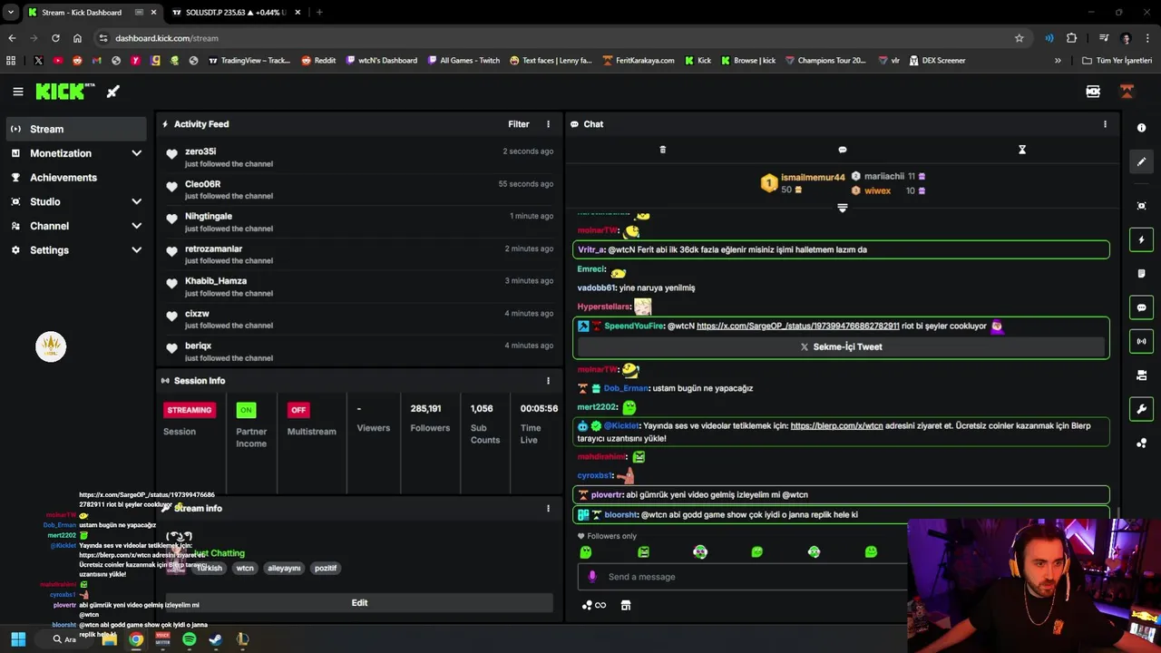
Task: Pick the angry green emote in quick row
Action: pyautogui.click(x=643, y=551)
